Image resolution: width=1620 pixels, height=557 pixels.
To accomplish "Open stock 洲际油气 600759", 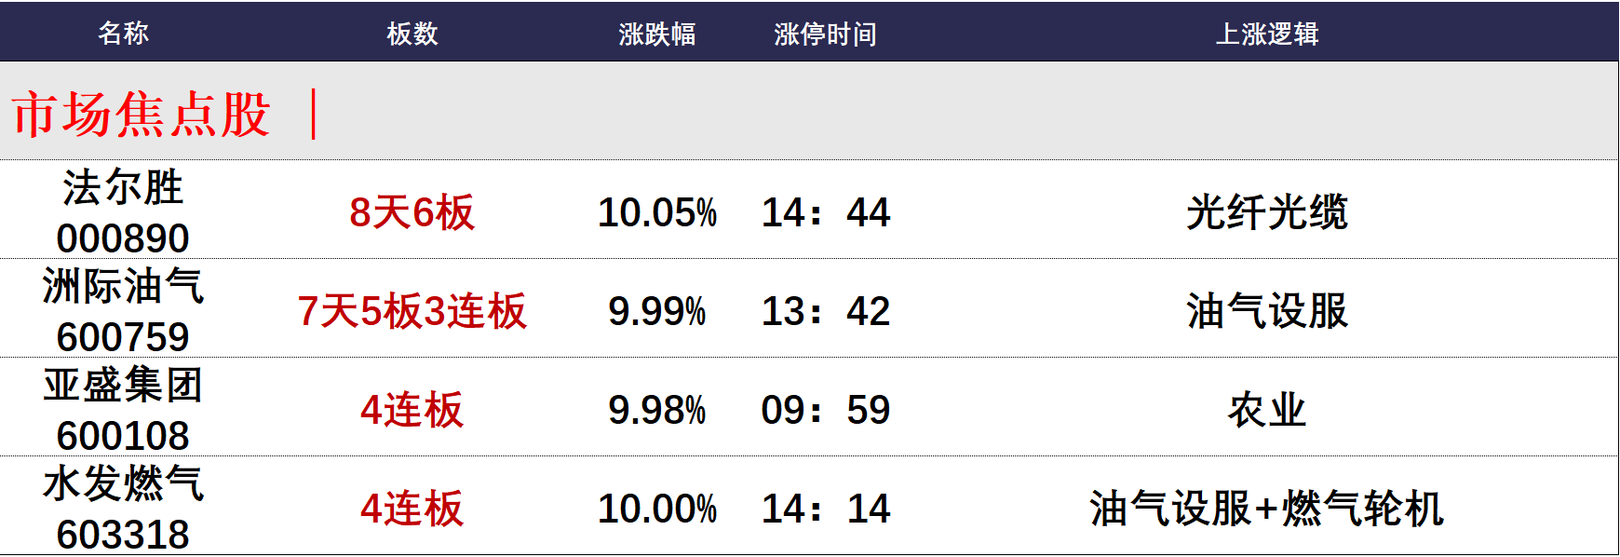I will pyautogui.click(x=123, y=311).
